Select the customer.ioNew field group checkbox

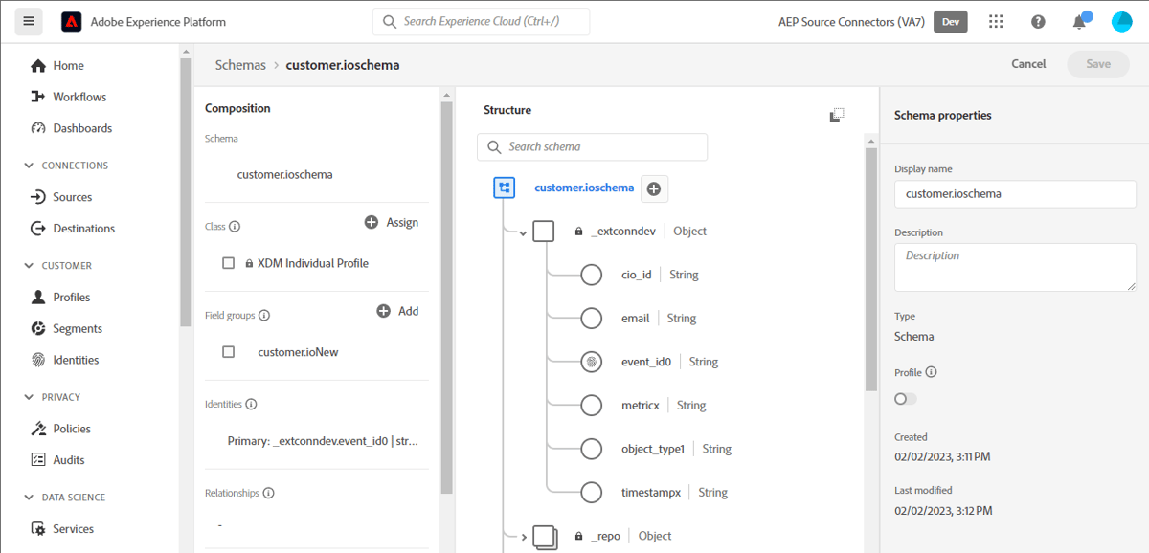coord(227,351)
